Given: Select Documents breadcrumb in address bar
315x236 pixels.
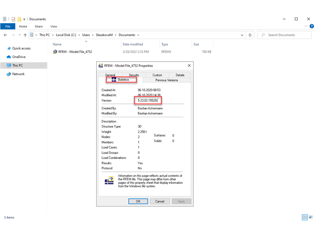Looking at the screenshot, I should point(127,35).
